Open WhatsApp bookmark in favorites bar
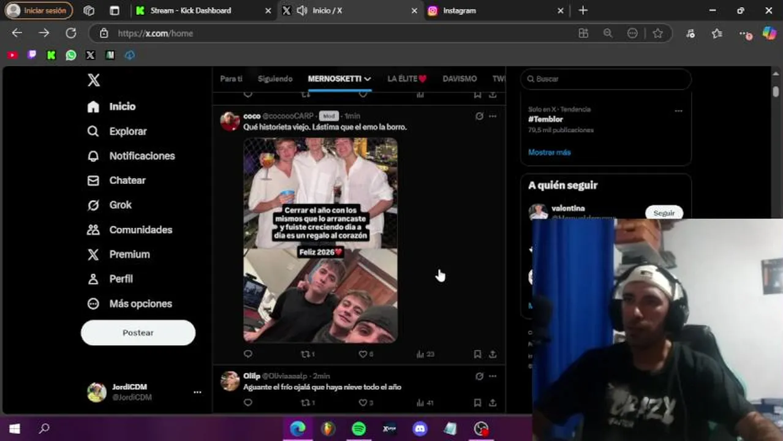This screenshot has height=441, width=783. click(71, 55)
